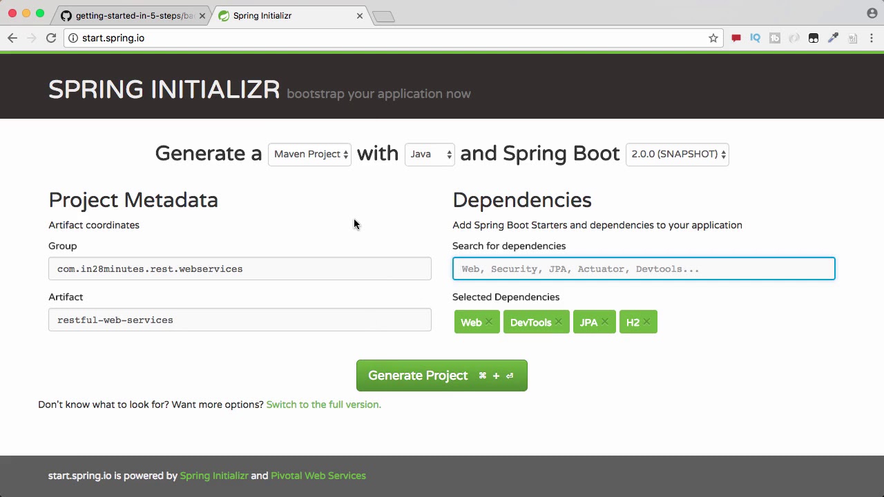884x497 pixels.
Task: Switch to the getting-started-in-5-steps GitHub tab
Action: (133, 16)
